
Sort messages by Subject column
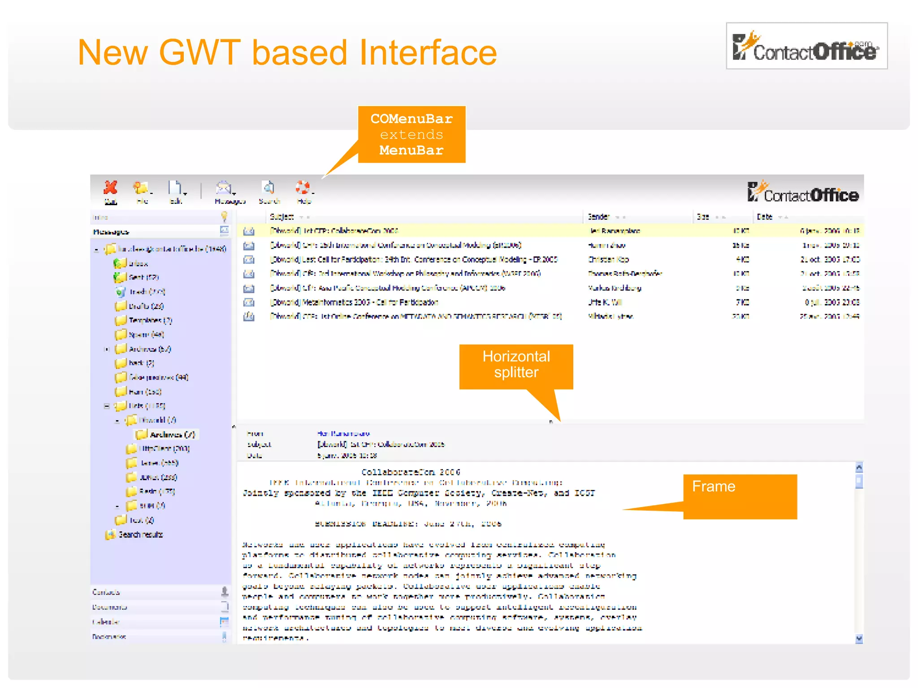click(281, 217)
